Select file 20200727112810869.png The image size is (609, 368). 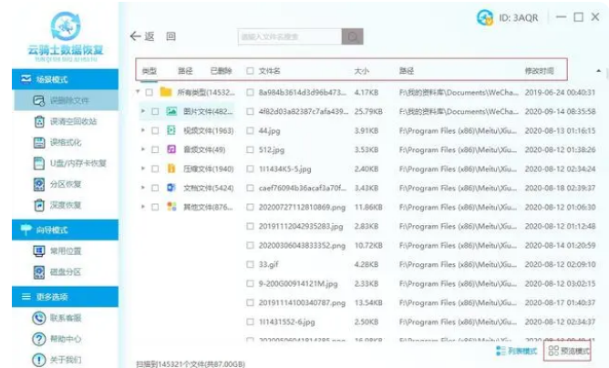302,208
